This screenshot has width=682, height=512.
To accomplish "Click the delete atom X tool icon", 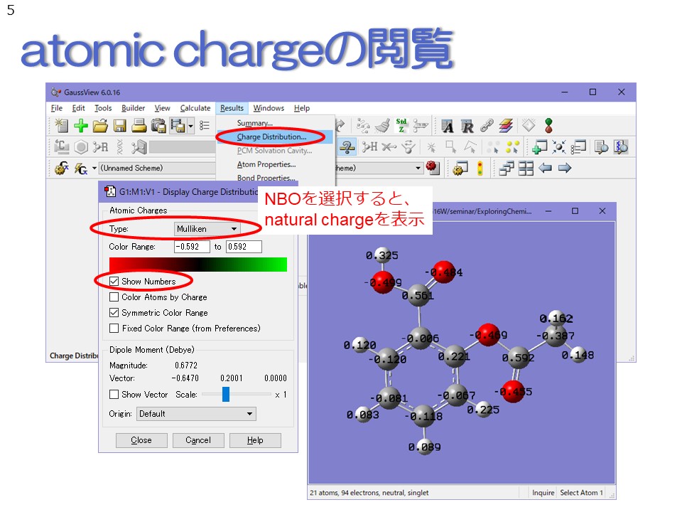I will tap(389, 147).
